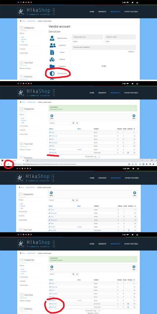Open the Shoe size row in the second screenshot
Image resolution: width=157 pixels, height=314 pixels.
tap(54, 136)
